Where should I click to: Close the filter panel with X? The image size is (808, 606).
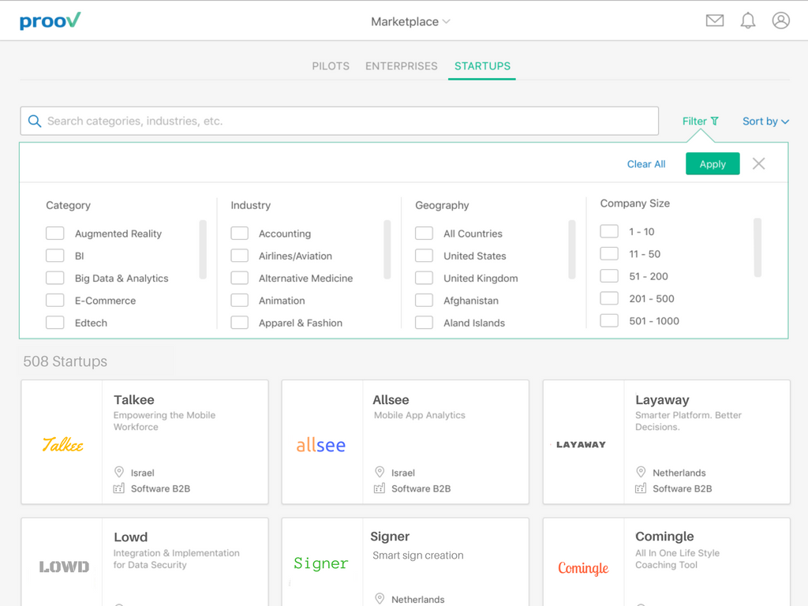pos(758,164)
